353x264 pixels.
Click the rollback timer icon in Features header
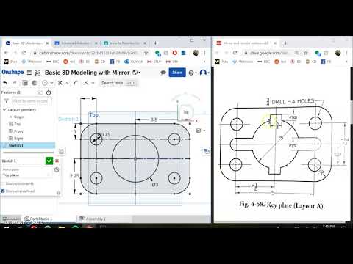[49, 92]
